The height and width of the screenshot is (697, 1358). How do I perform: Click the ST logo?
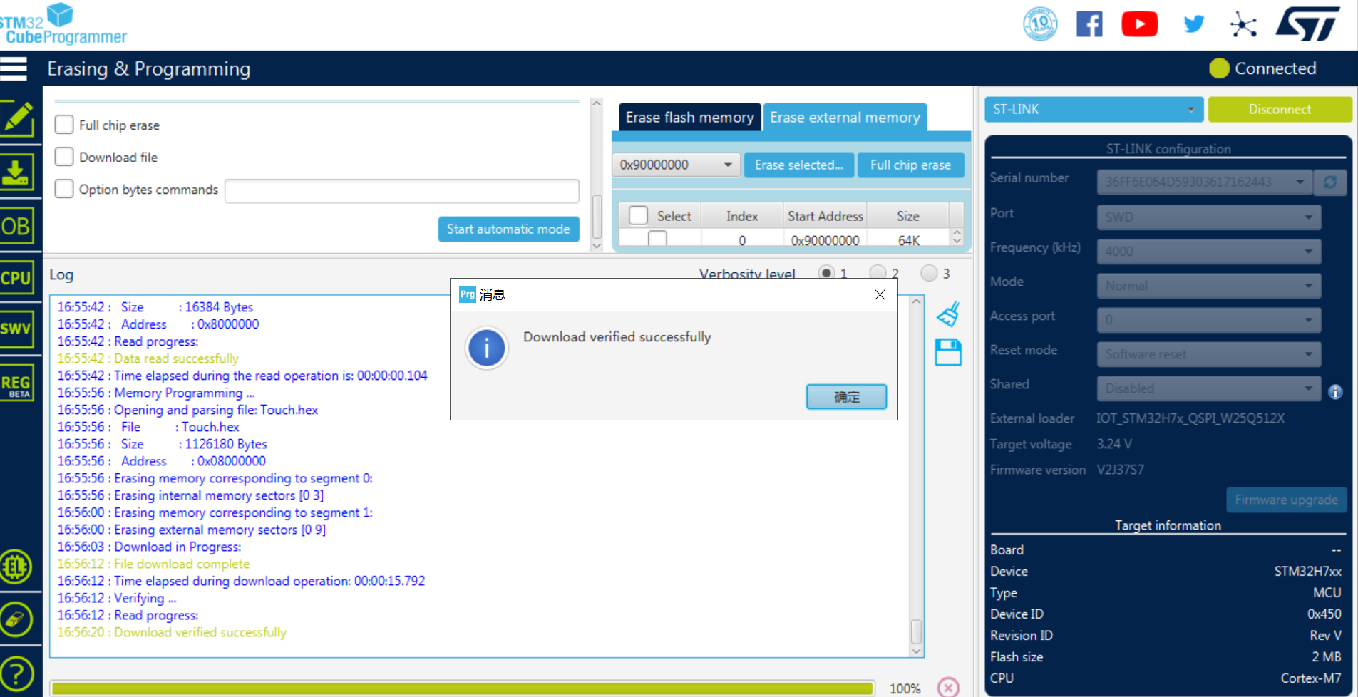1307,24
